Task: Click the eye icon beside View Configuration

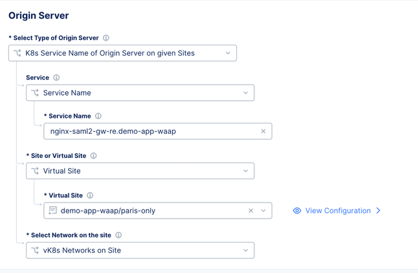Action: click(297, 211)
